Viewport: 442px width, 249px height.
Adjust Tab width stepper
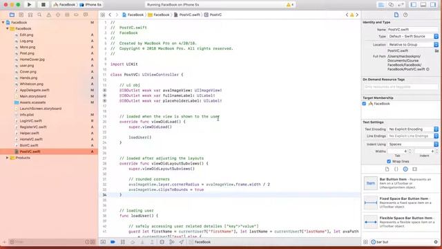(x=410, y=151)
